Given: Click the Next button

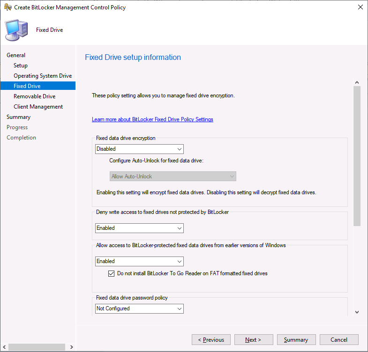Looking at the screenshot, I should (254, 339).
